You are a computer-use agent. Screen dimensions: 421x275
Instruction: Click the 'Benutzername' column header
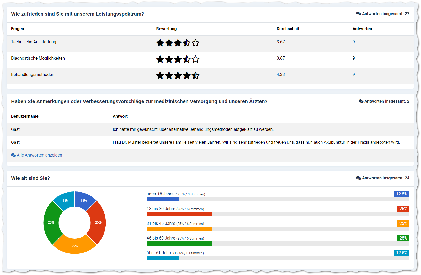point(25,116)
